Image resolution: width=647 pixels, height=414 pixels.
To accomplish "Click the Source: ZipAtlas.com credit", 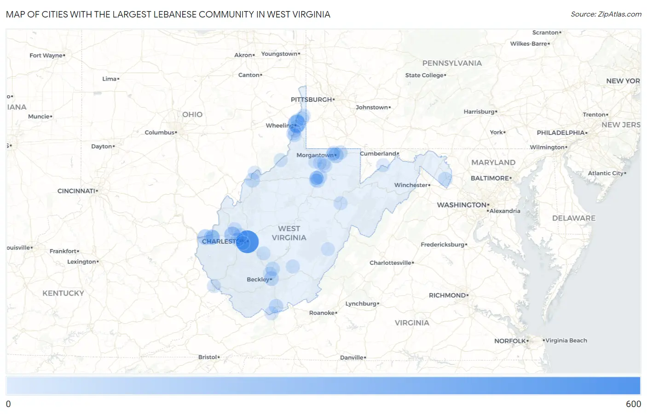I will coord(606,14).
